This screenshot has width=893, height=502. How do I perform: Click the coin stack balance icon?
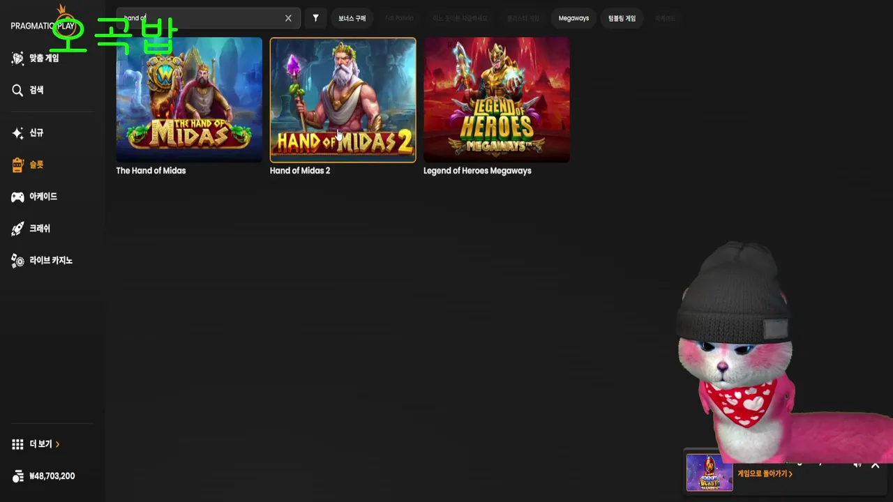18,476
